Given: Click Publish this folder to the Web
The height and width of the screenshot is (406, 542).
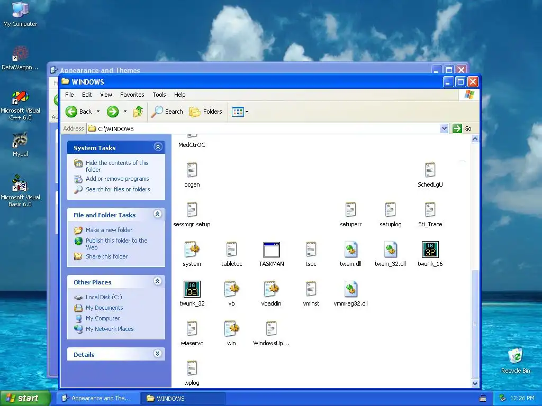Looking at the screenshot, I should tap(116, 244).
